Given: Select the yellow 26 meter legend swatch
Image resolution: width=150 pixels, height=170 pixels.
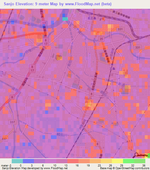Looking at the screenshot, I should (x=117, y=161).
